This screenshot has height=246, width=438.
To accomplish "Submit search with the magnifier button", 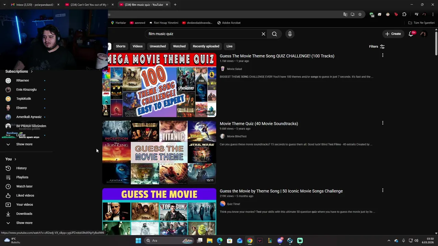I will click(274, 34).
